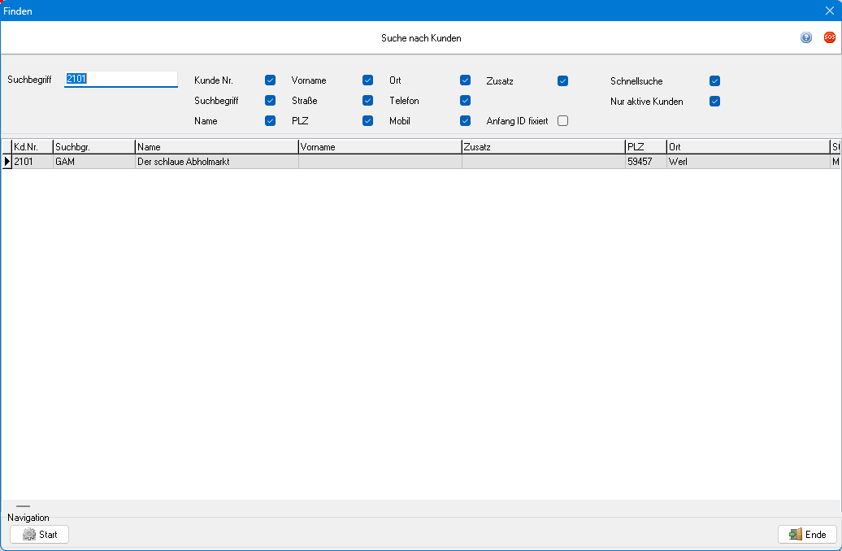Image resolution: width=842 pixels, height=551 pixels.
Task: Click the Ende exit button
Action: [x=806, y=534]
